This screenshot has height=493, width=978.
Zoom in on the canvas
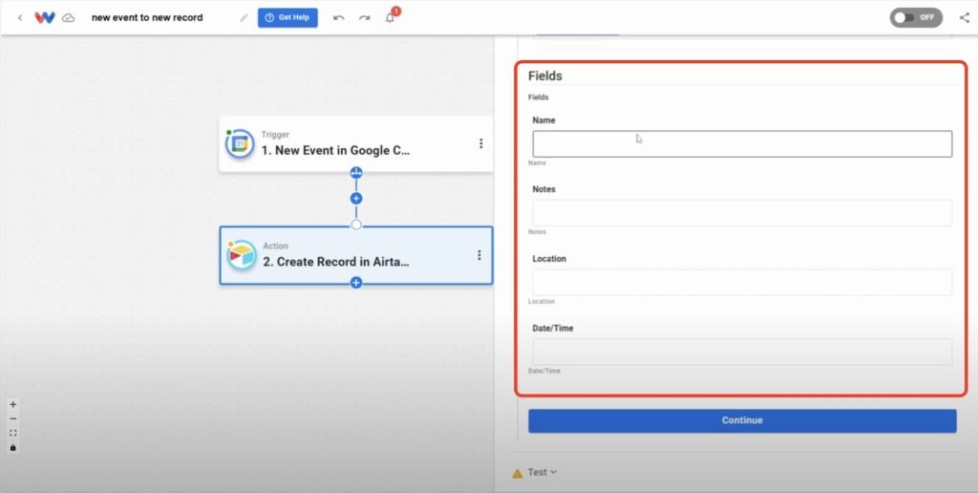point(13,404)
